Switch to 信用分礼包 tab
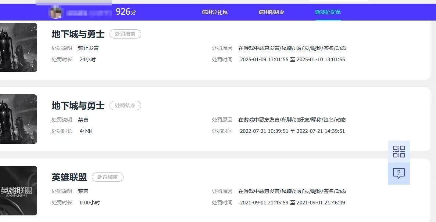 tap(215, 12)
